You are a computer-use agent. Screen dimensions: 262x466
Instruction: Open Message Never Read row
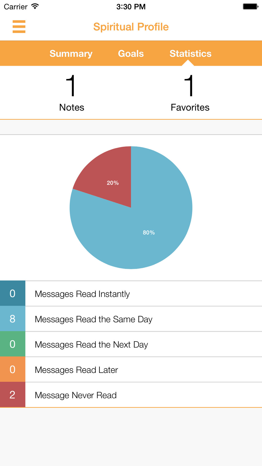coord(131,395)
